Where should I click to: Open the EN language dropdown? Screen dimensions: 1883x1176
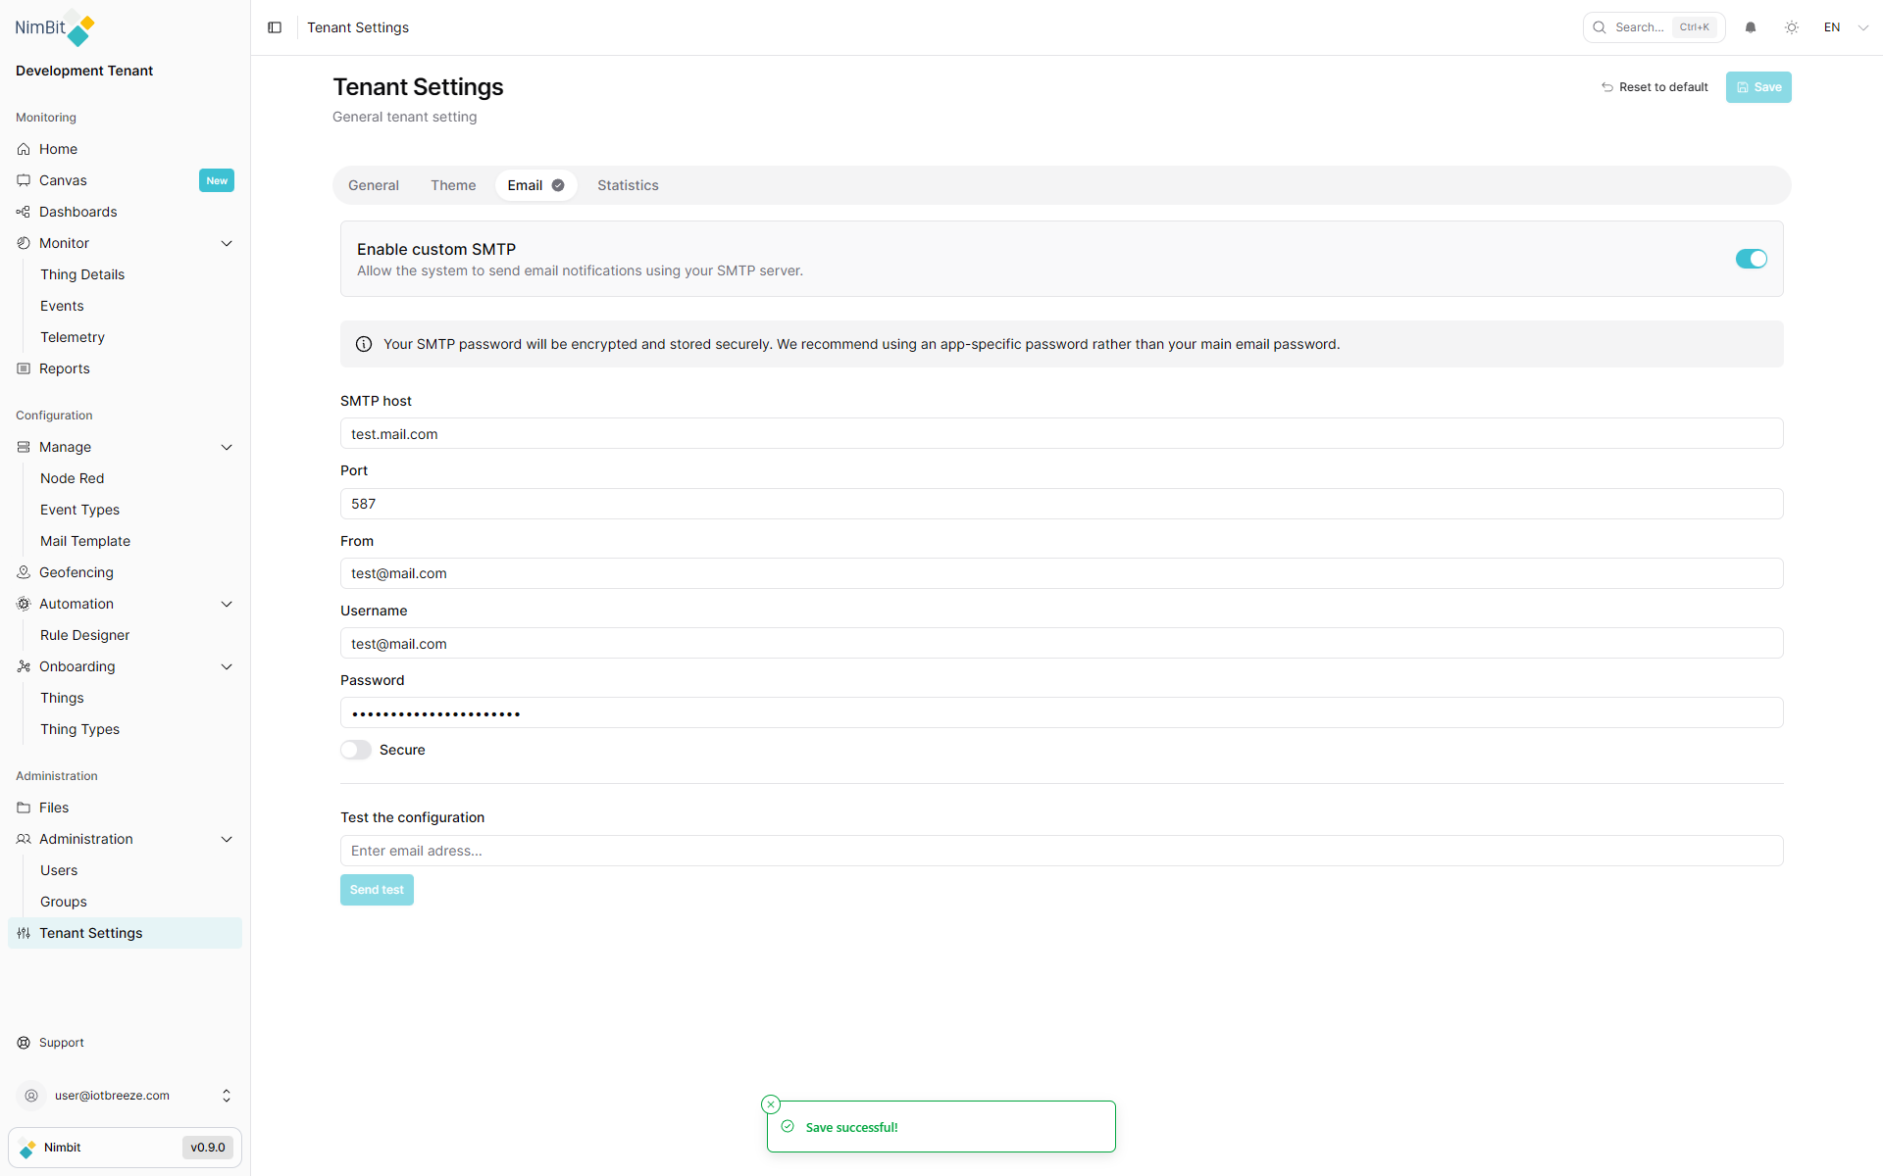pos(1844,26)
